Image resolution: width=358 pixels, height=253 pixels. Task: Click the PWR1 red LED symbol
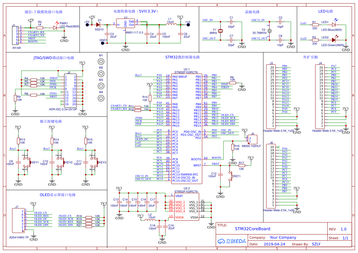(x=55, y=27)
